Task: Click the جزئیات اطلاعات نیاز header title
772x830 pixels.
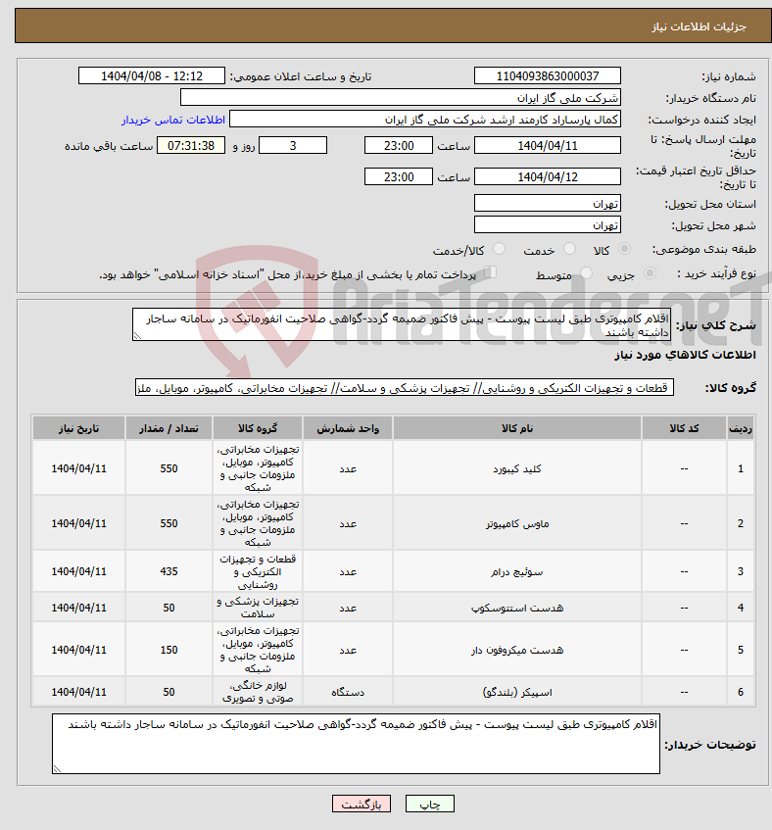Action: click(699, 26)
